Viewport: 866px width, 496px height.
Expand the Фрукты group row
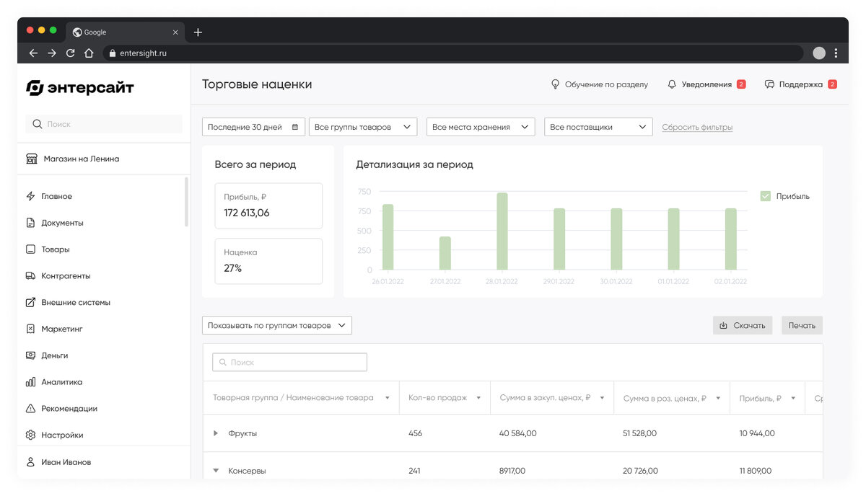(216, 433)
